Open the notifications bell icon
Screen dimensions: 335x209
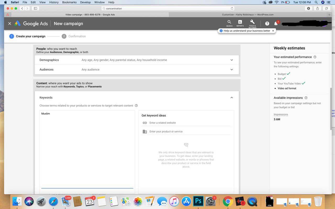[276, 24]
